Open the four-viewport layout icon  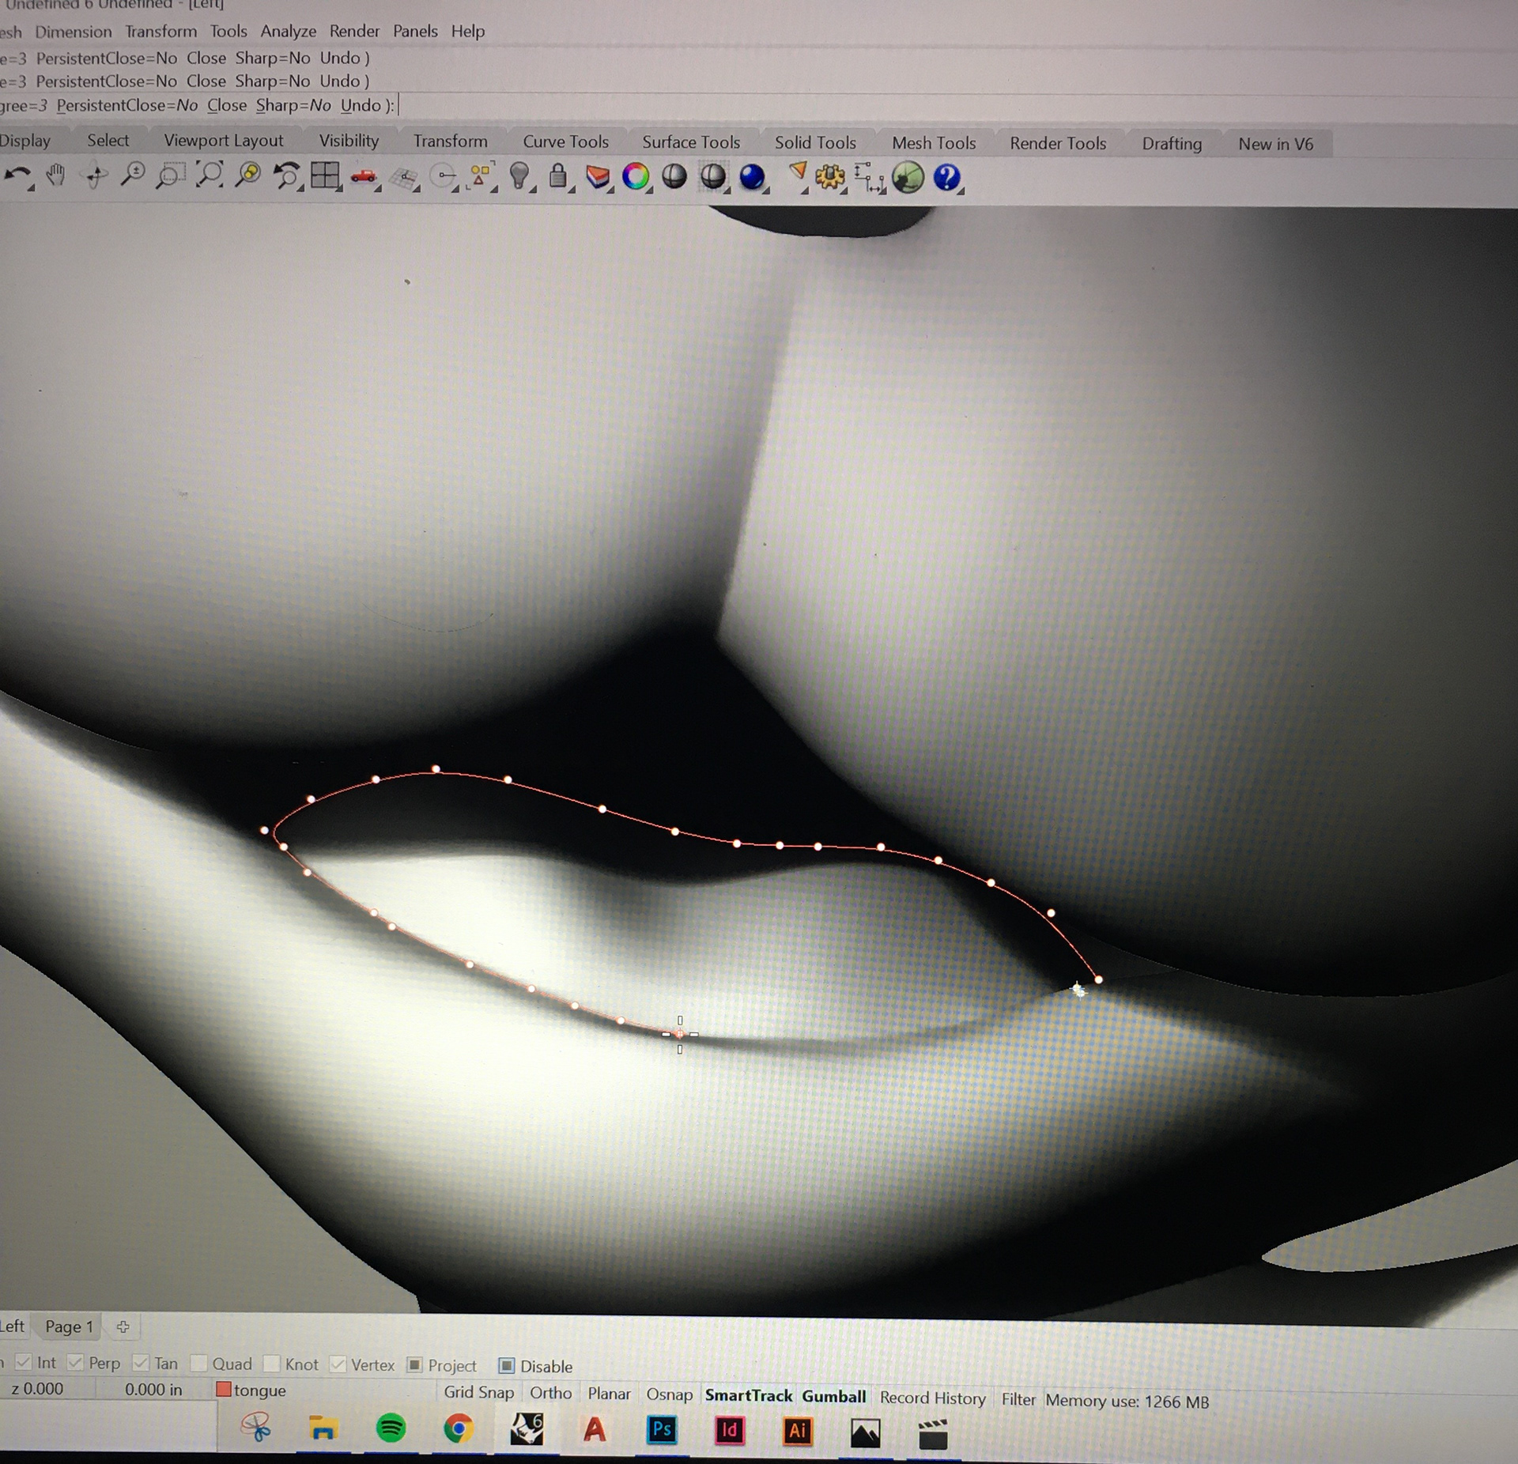click(325, 175)
